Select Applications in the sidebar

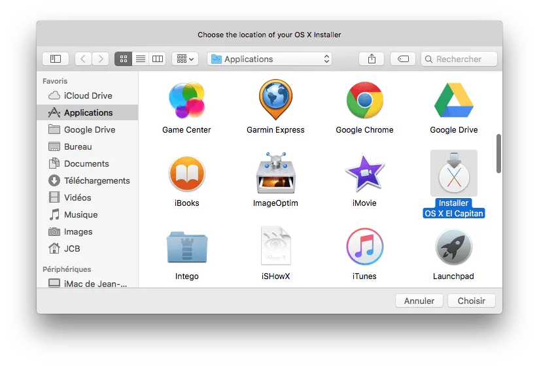pyautogui.click(x=88, y=112)
